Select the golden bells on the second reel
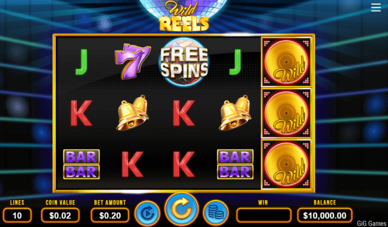388x227 pixels. [133, 113]
